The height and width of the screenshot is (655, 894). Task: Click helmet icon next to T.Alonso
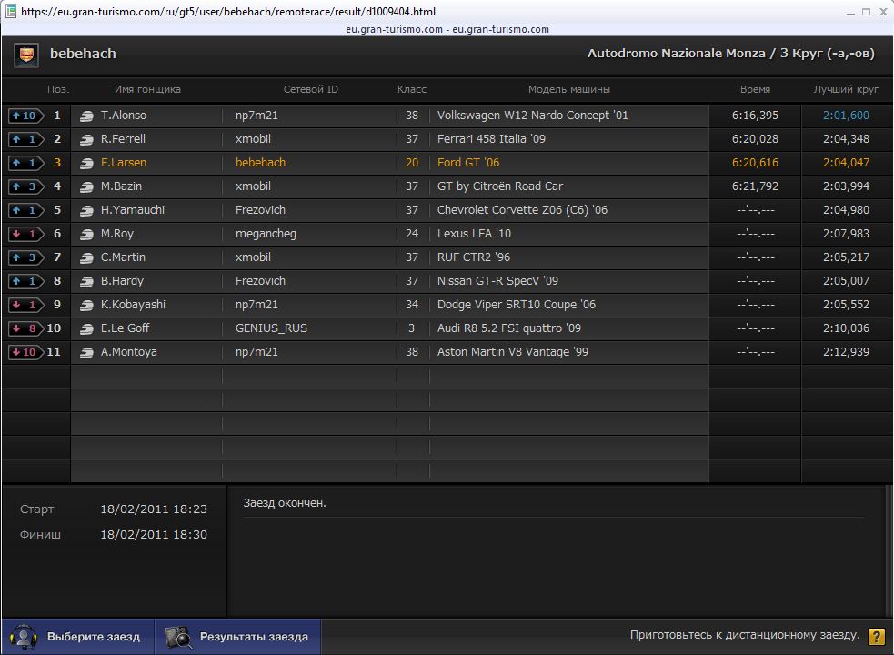pos(86,116)
